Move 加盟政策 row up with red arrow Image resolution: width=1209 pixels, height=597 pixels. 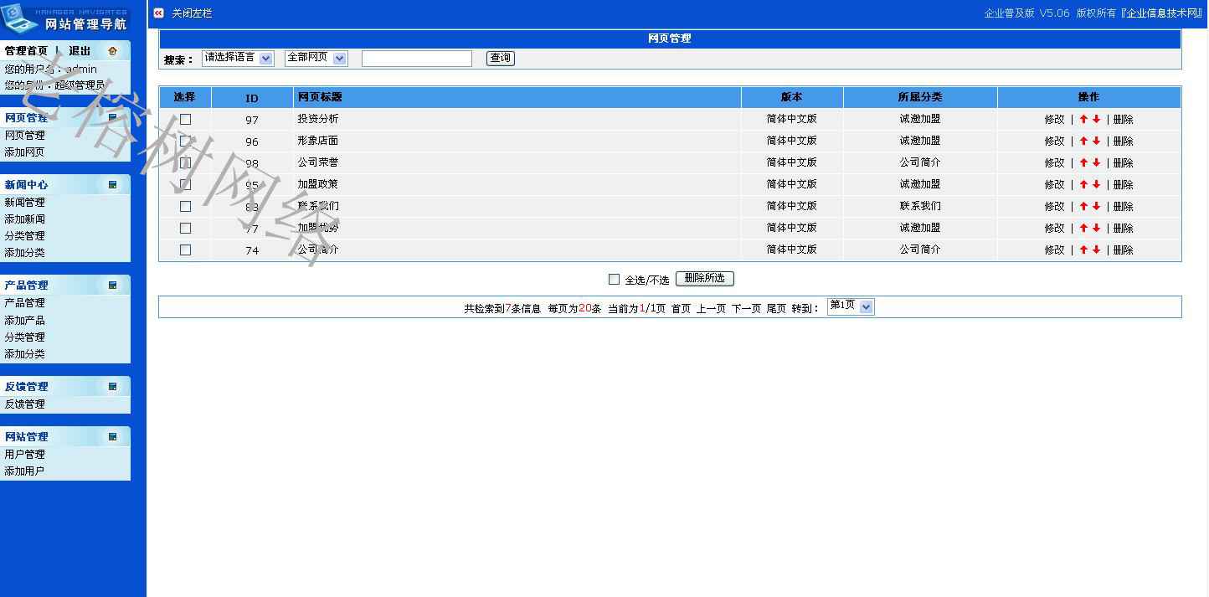tap(1083, 184)
